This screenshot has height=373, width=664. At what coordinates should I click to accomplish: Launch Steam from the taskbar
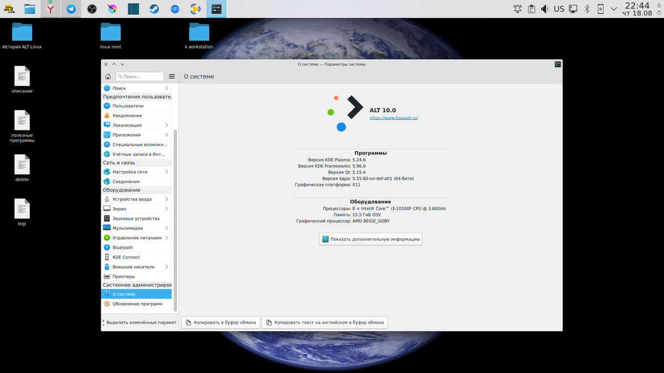point(154,9)
